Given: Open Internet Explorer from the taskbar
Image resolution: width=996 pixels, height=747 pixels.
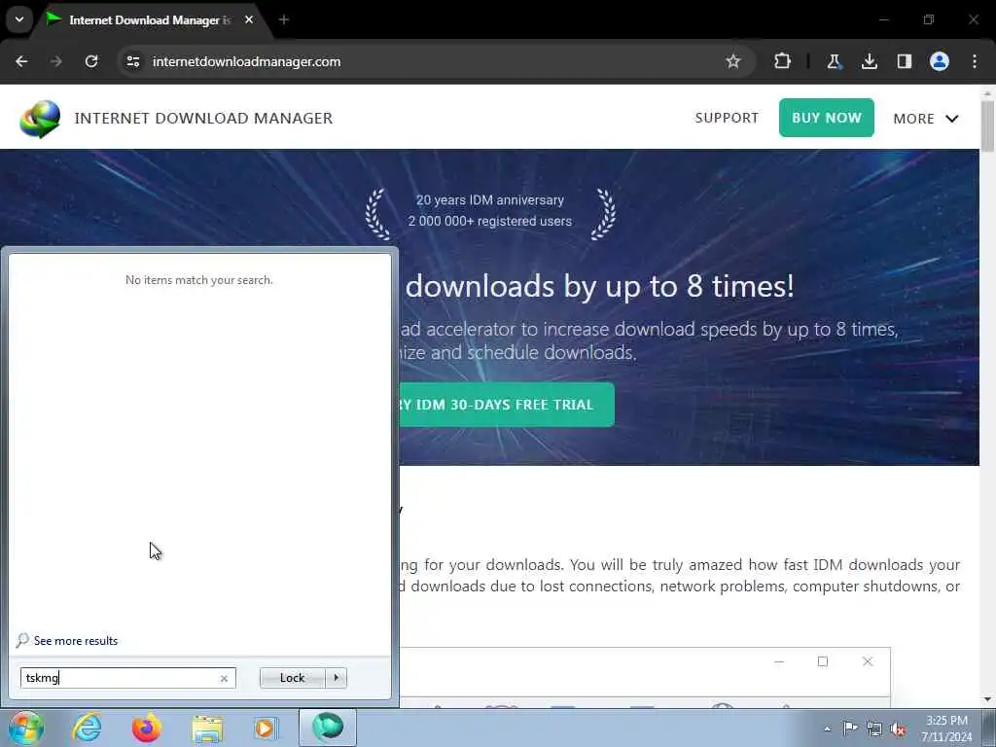Looking at the screenshot, I should point(87,728).
